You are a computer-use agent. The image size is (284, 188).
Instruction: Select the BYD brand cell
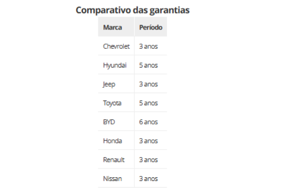pos(109,122)
